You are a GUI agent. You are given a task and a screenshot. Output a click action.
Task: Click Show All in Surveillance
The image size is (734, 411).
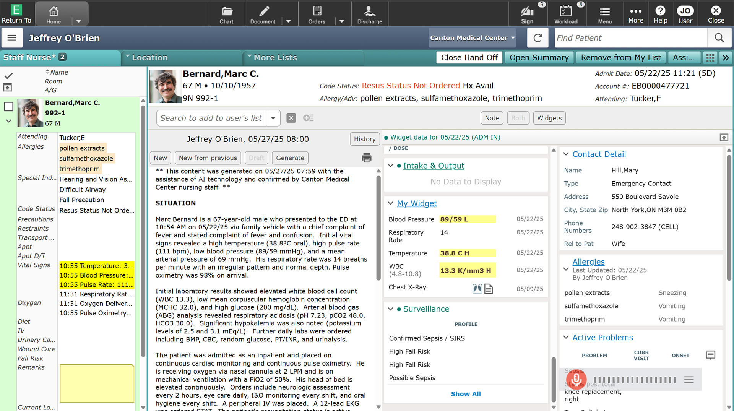pyautogui.click(x=466, y=394)
